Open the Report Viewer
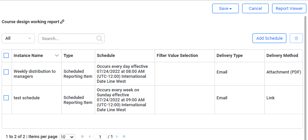 pyautogui.click(x=289, y=9)
